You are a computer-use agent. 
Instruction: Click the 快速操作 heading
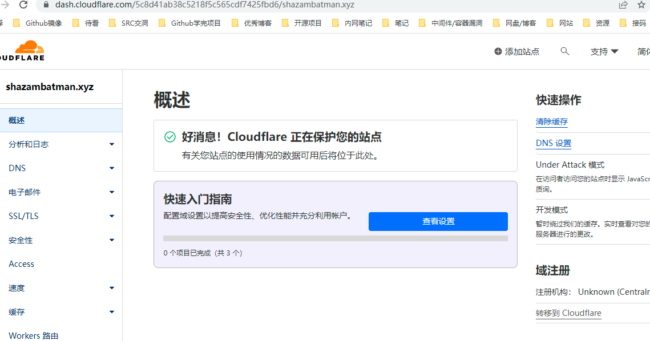pyautogui.click(x=558, y=100)
